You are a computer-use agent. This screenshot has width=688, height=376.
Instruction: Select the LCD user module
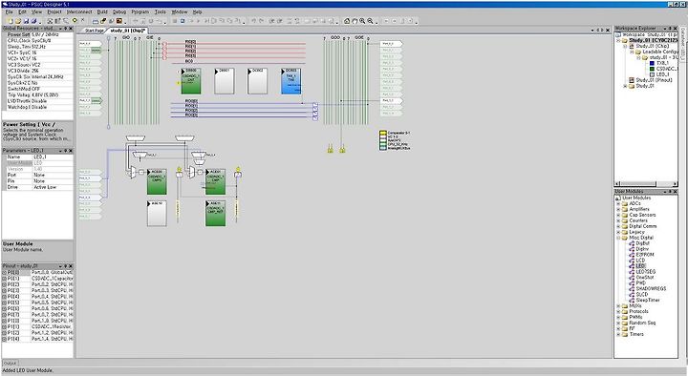640,261
